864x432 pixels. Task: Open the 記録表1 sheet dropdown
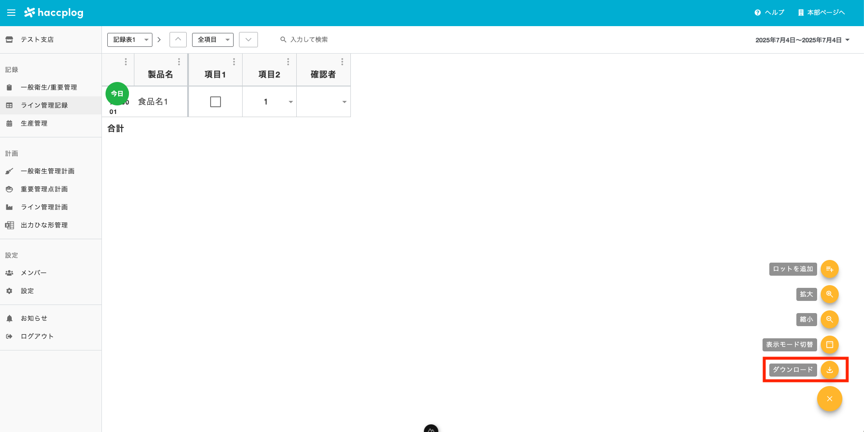(129, 40)
